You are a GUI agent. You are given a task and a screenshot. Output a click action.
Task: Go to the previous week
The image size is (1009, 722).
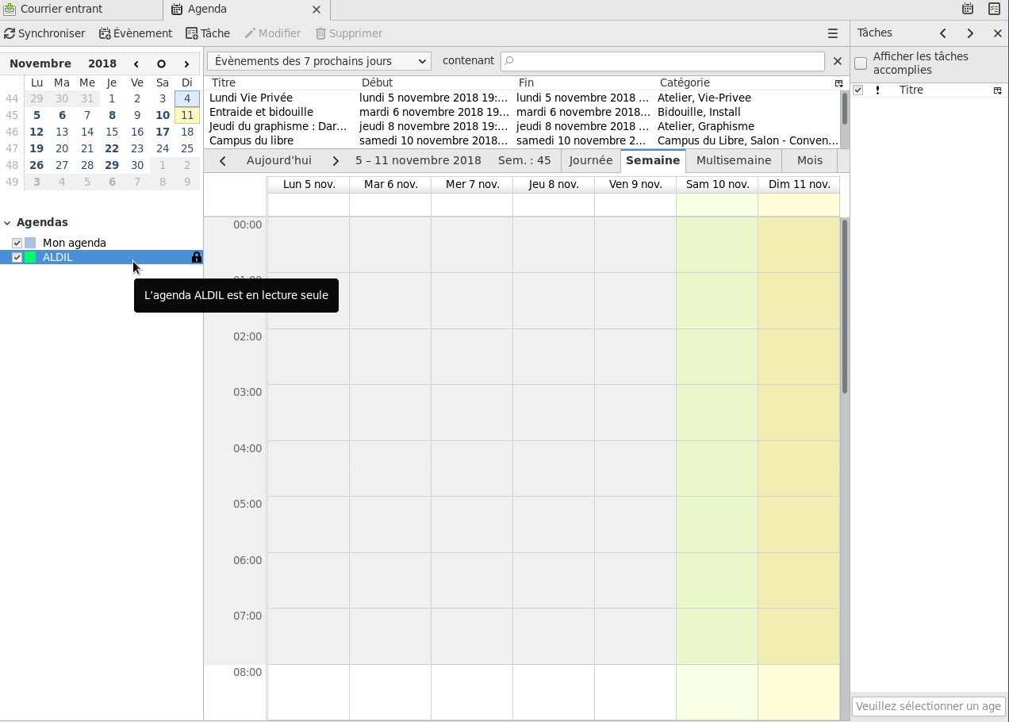(223, 160)
